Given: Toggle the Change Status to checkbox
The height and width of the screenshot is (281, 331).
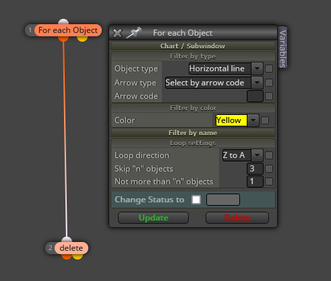Looking at the screenshot, I should point(196,200).
